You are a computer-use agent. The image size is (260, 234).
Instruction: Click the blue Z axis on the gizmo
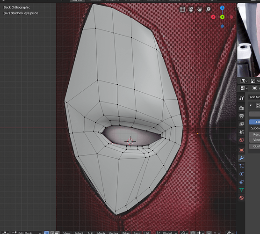222,8
